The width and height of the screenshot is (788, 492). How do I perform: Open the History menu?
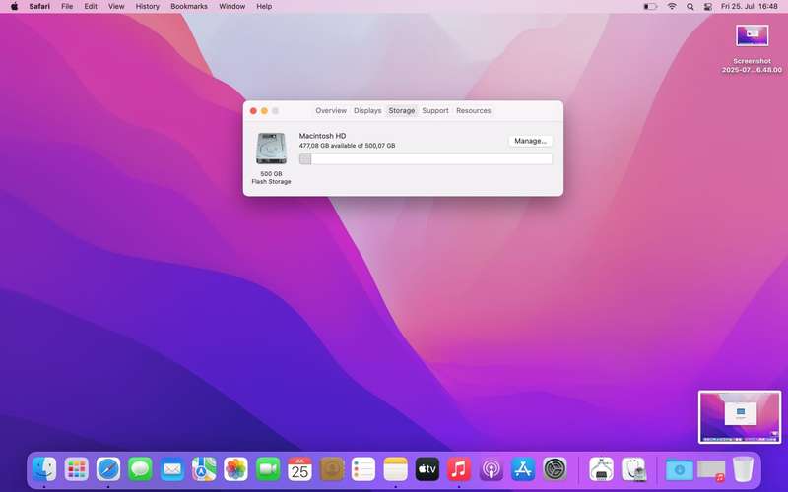[x=147, y=7]
